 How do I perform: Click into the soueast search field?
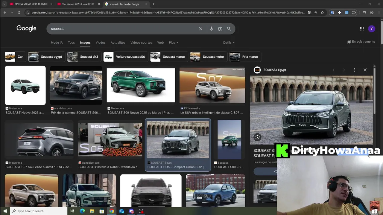(123, 29)
